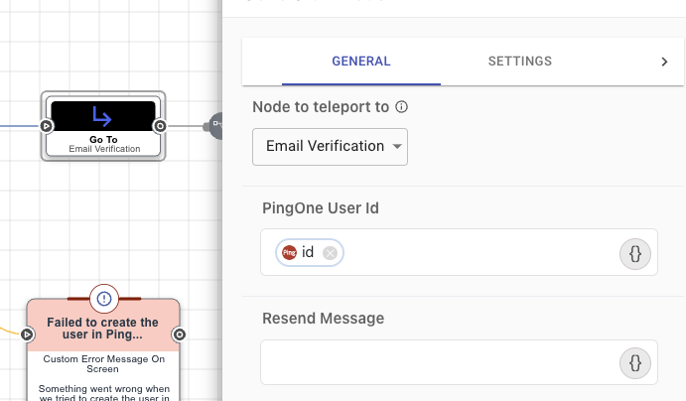
Task: Click the Resend Message input field
Action: click(437, 363)
